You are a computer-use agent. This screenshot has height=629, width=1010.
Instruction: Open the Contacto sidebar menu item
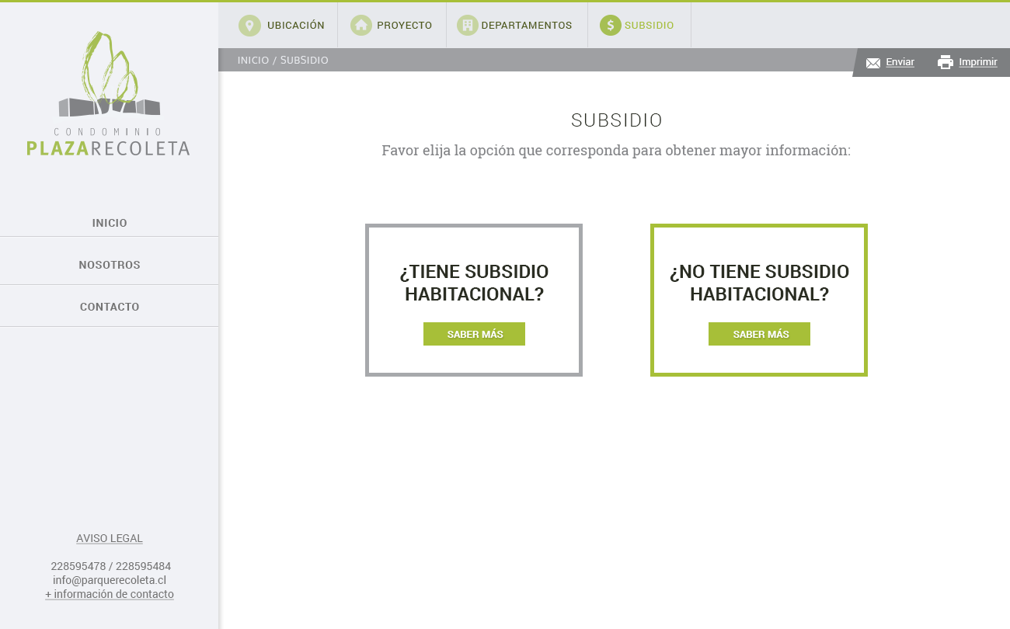click(x=110, y=307)
